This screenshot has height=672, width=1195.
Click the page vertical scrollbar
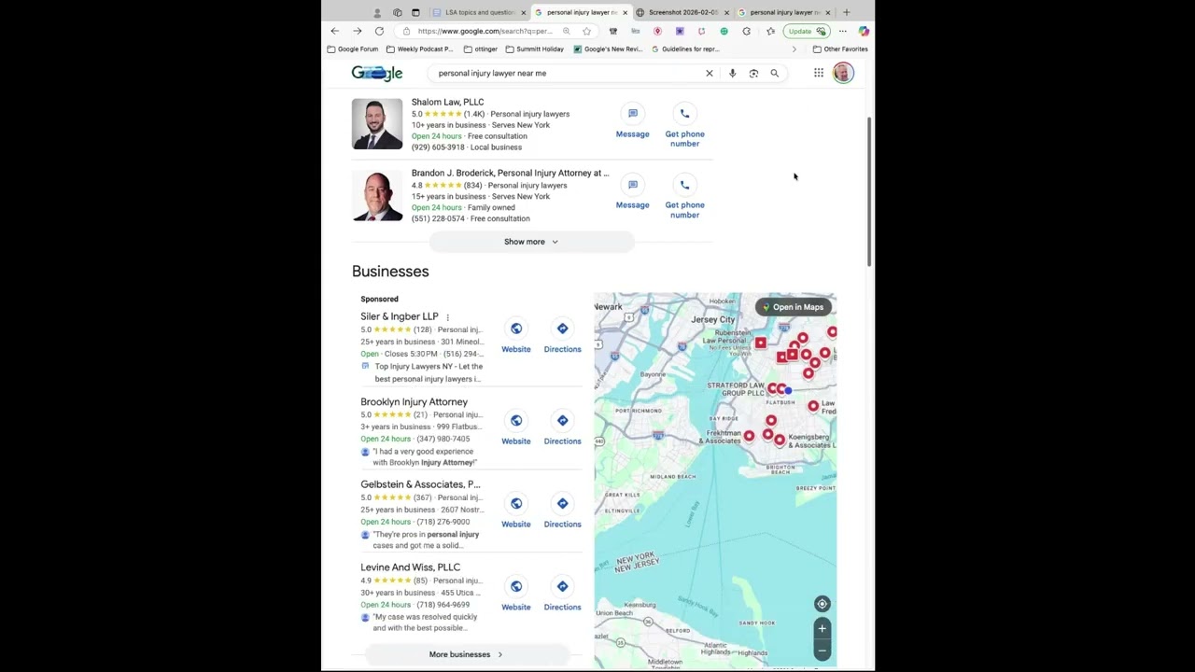click(869, 191)
